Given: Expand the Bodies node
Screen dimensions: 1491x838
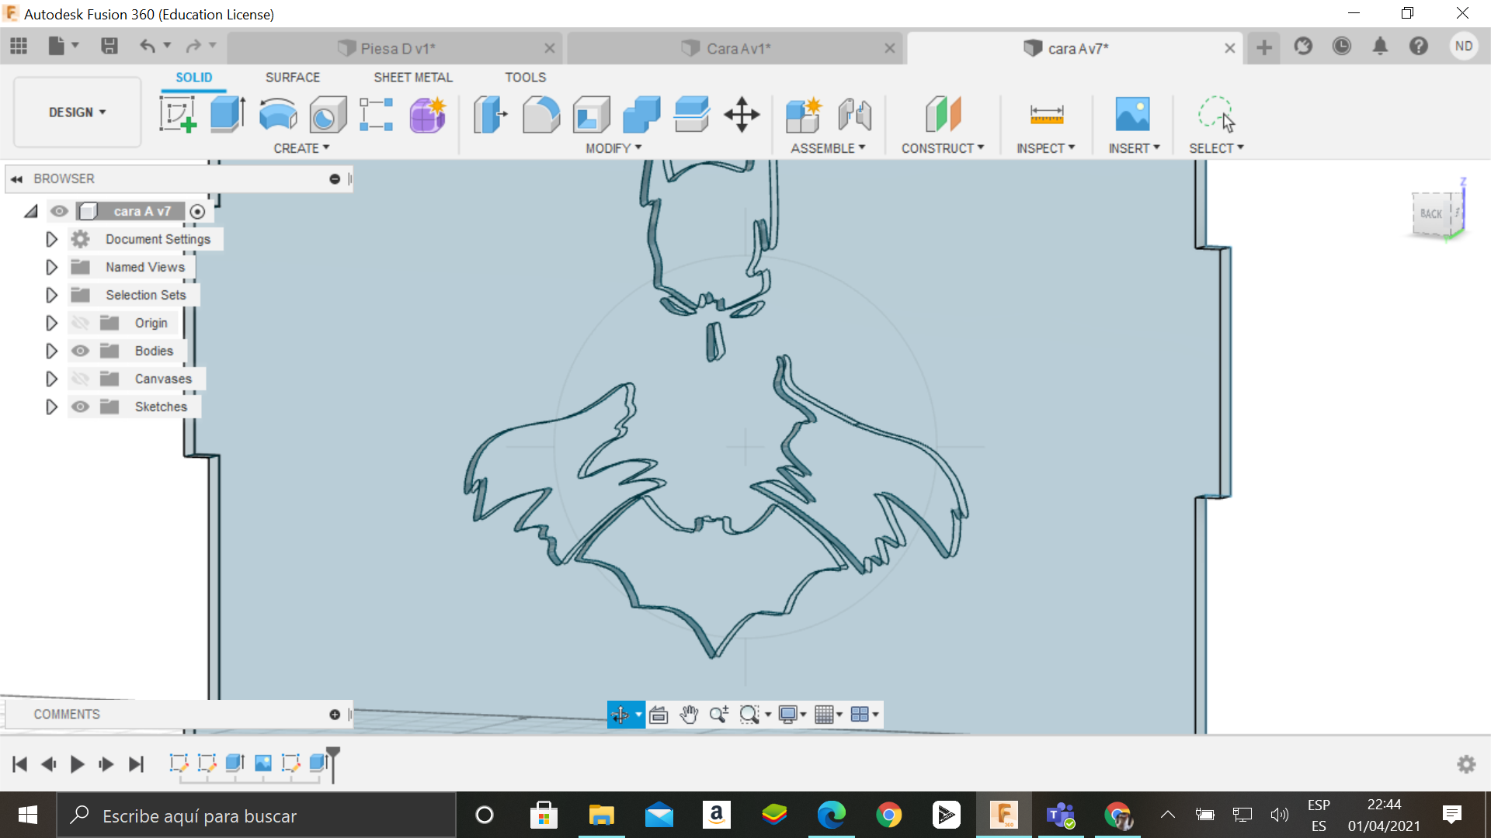Looking at the screenshot, I should pyautogui.click(x=51, y=351).
